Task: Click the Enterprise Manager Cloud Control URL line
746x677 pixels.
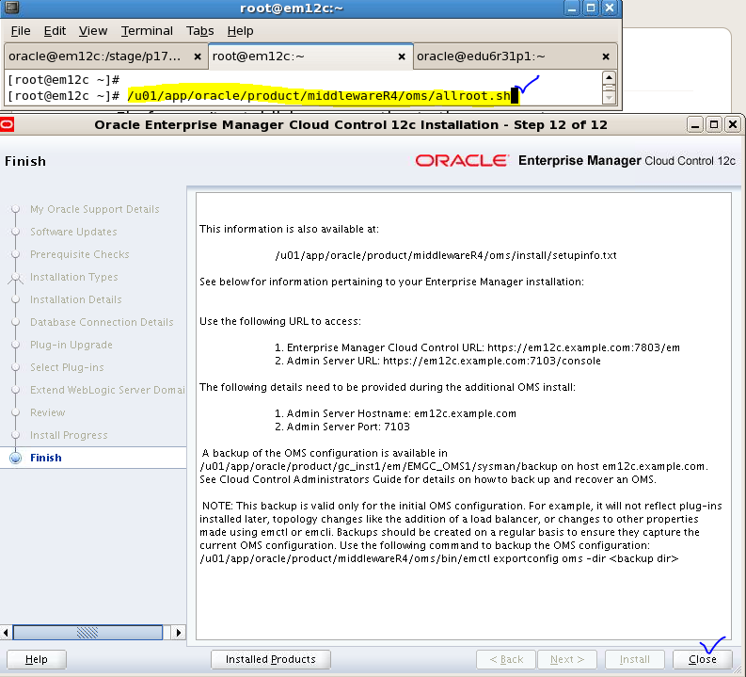Action: 477,347
